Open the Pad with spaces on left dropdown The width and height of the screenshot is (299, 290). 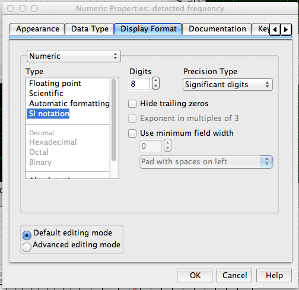(206, 162)
